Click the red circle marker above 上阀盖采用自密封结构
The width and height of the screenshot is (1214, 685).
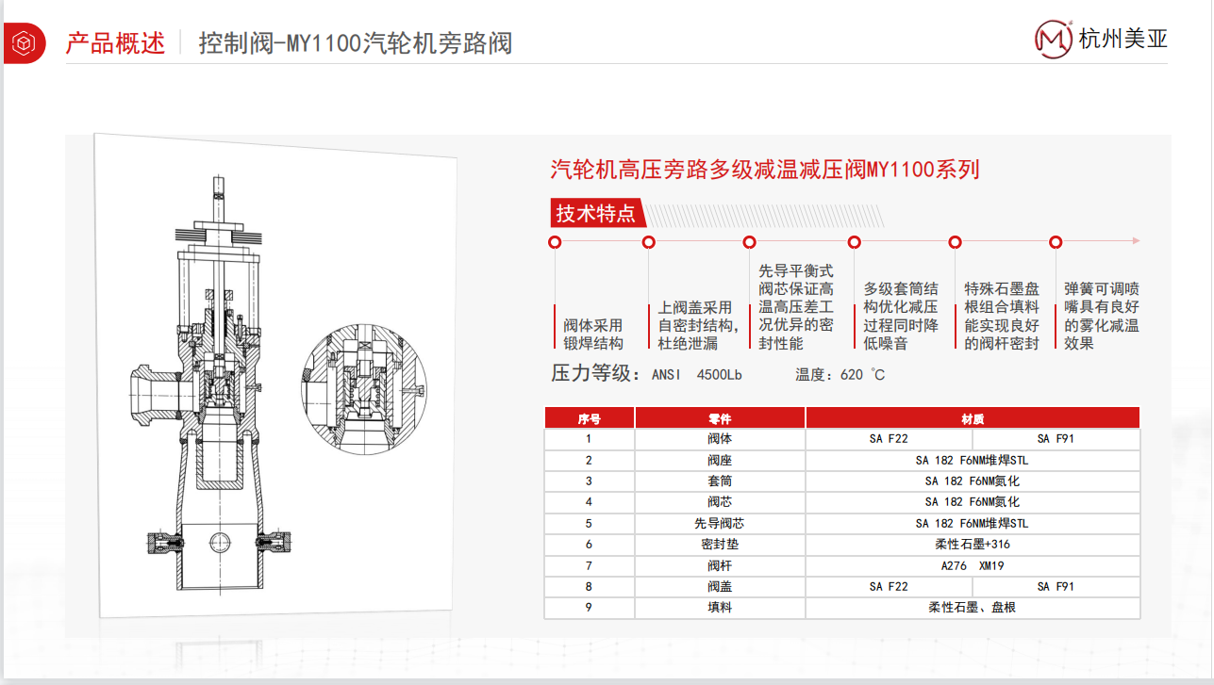tap(649, 242)
